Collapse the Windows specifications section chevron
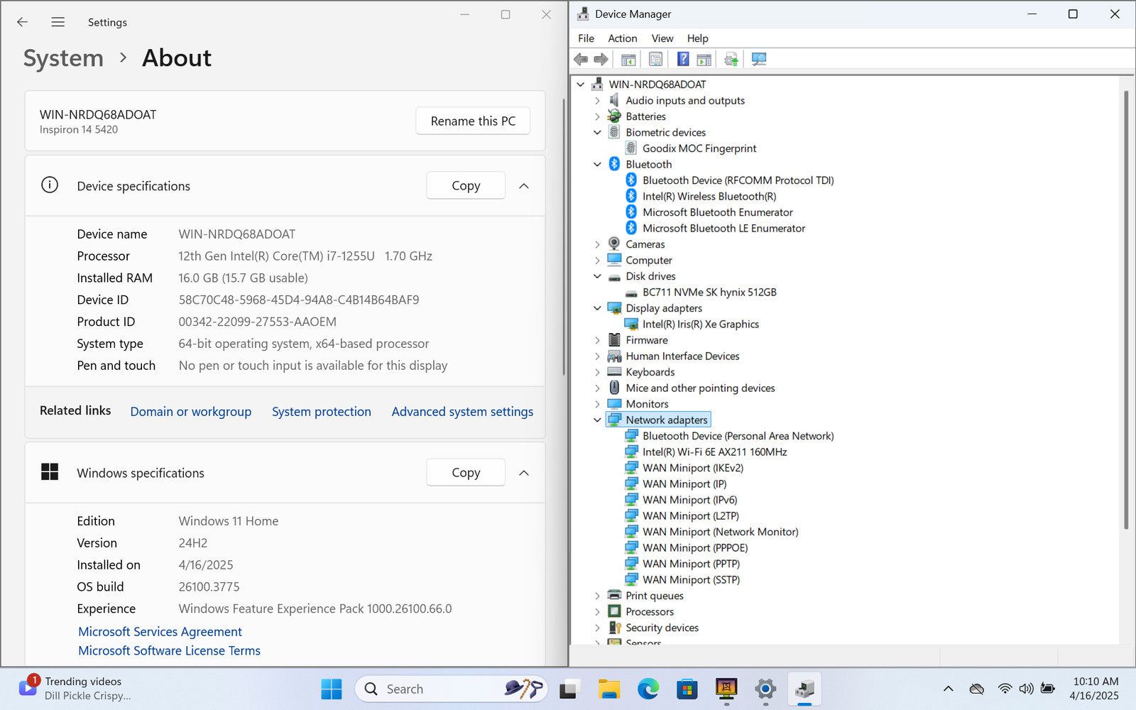This screenshot has height=710, width=1136. coord(524,473)
